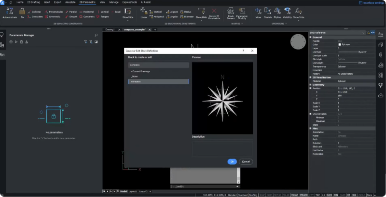This screenshot has height=197, width=386.
Task: Click search icon in Parameters Manager
Action: [x=96, y=35]
